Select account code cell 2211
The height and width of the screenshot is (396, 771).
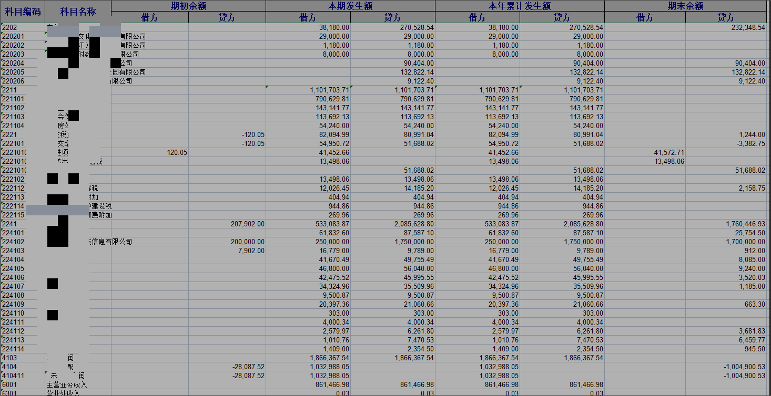[23, 90]
